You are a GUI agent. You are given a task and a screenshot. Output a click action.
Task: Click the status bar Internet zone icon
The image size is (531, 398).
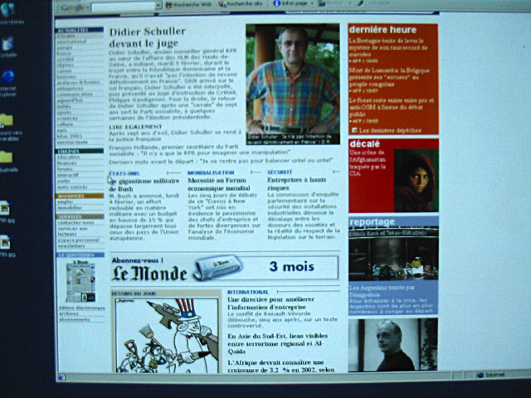pos(480,375)
